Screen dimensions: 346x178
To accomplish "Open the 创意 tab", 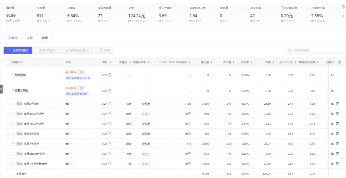I will tap(45, 38).
